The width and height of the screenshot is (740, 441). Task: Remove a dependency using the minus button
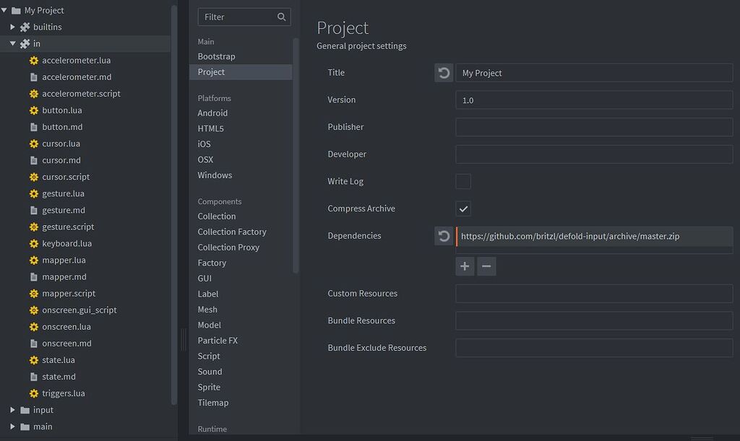[486, 266]
